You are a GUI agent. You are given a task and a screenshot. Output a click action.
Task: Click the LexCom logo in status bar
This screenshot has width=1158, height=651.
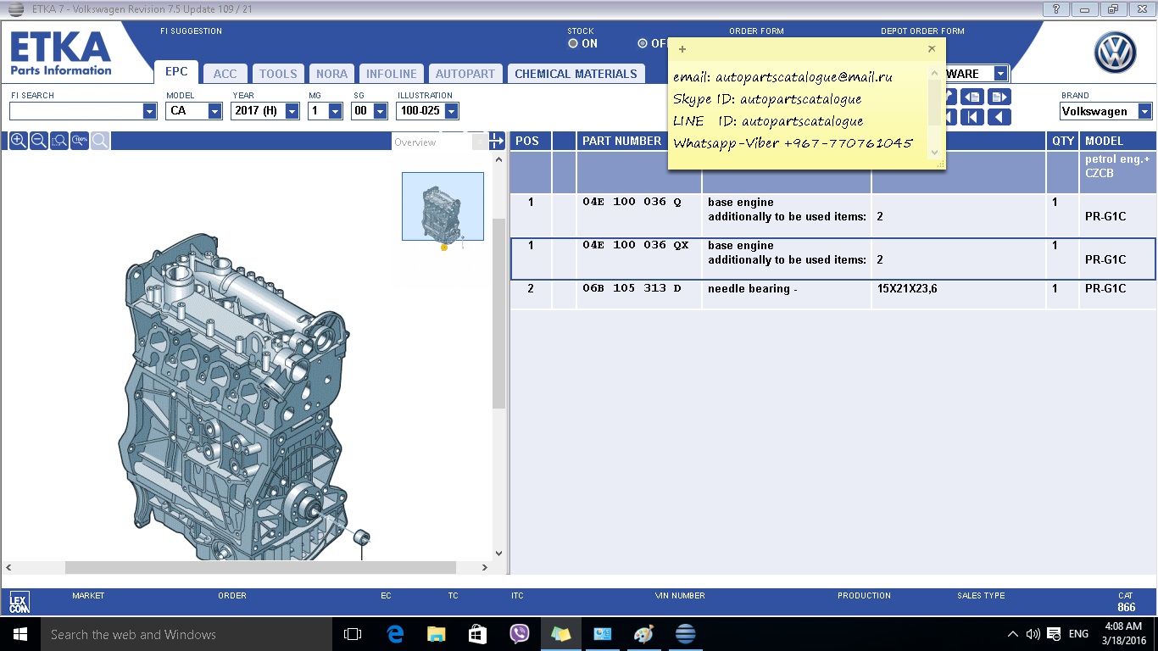coord(19,602)
